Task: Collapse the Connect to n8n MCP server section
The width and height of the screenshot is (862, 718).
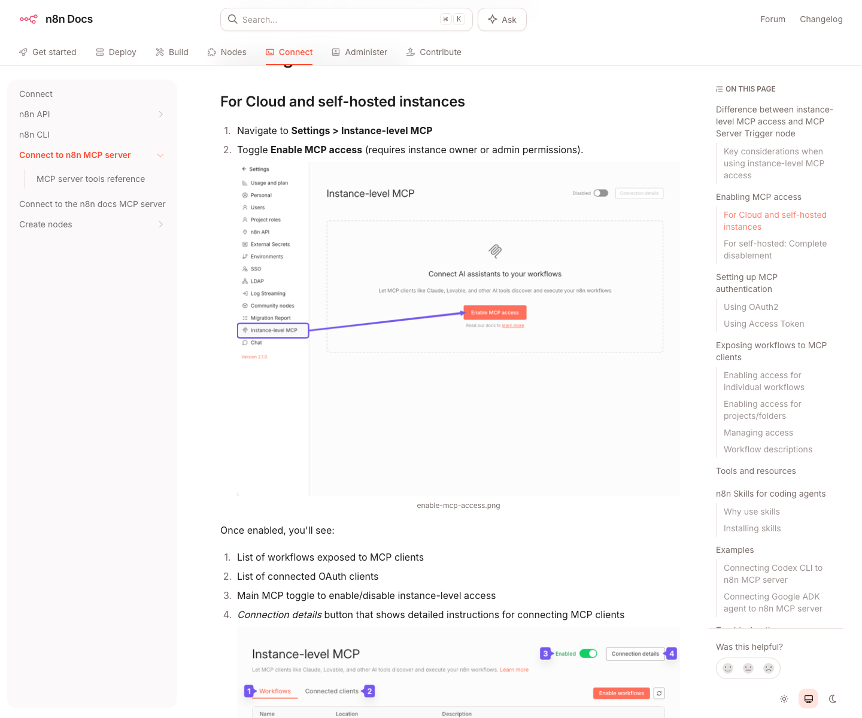Action: [160, 155]
